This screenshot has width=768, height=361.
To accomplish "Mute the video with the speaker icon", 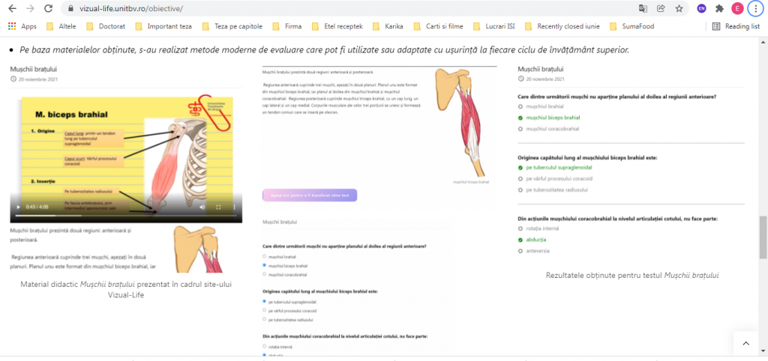I will (202, 207).
